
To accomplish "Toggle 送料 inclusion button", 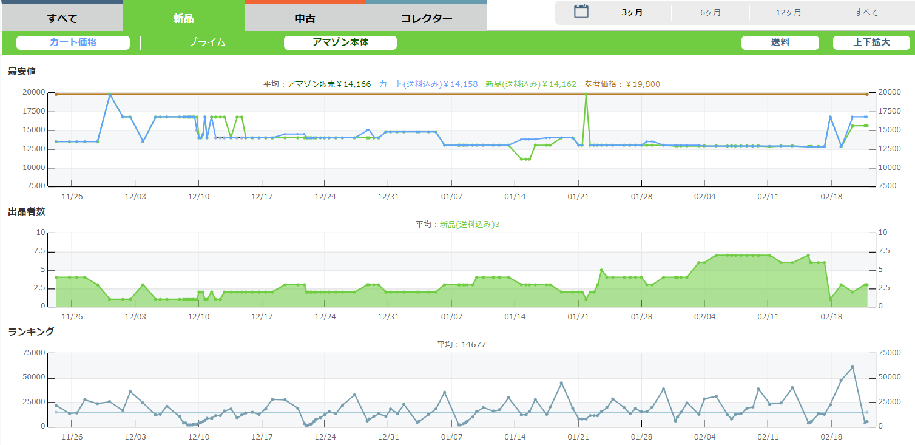I will 780,42.
